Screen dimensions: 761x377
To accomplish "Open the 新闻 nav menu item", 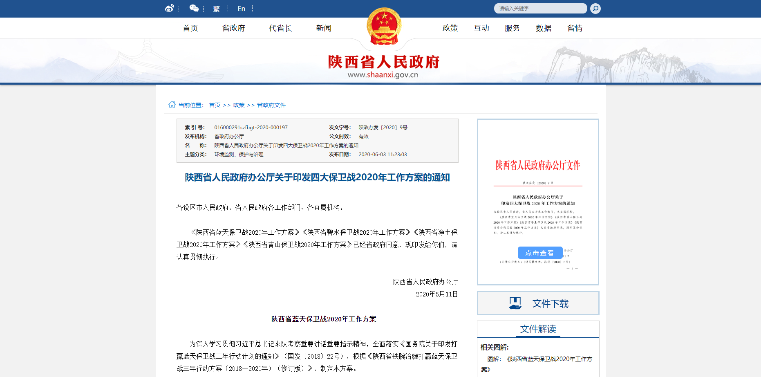I will coord(323,28).
